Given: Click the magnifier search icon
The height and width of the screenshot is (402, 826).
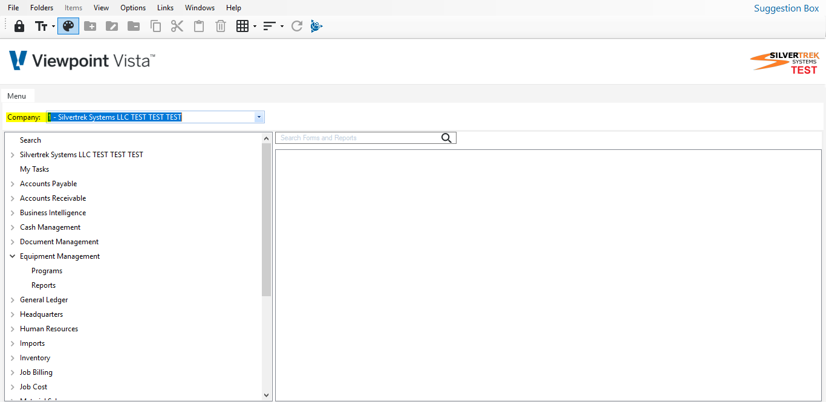Looking at the screenshot, I should (x=446, y=138).
